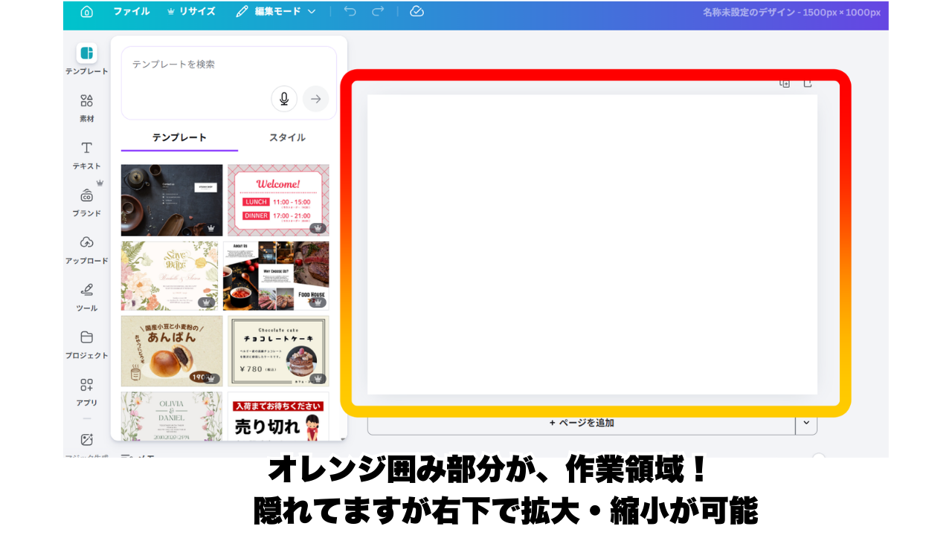Viewport: 952px width, 535px height.
Task: Expand the 編集モード dropdown
Action: coord(276,11)
